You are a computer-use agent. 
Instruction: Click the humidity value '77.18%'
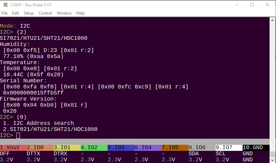13,56
